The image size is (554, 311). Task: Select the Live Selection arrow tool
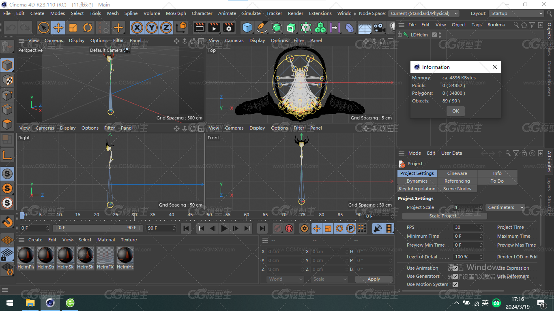44,28
